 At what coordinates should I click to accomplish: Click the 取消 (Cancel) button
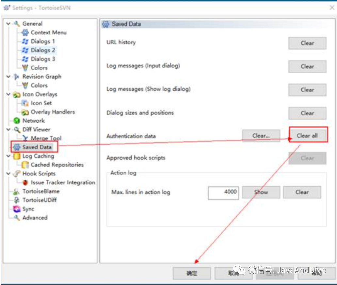click(233, 273)
